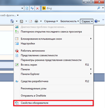Expand the print options arrow
105x108 pixels.
[41, 21]
